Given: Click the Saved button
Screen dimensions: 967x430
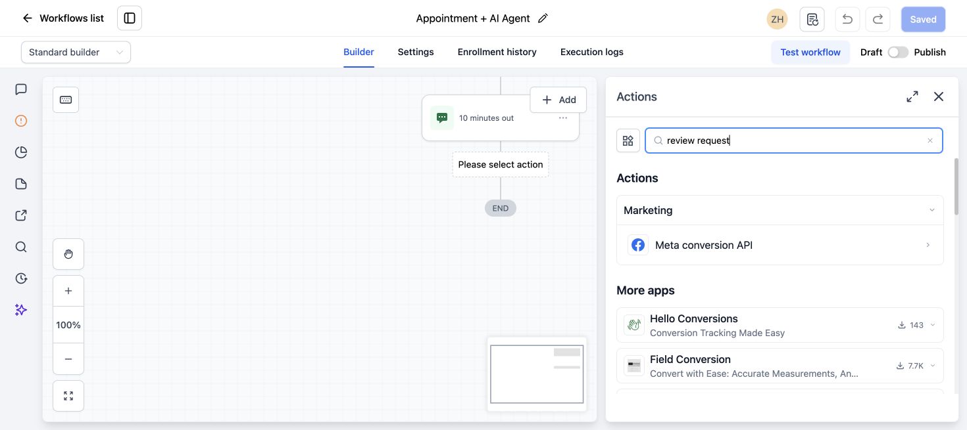Looking at the screenshot, I should coord(923,19).
